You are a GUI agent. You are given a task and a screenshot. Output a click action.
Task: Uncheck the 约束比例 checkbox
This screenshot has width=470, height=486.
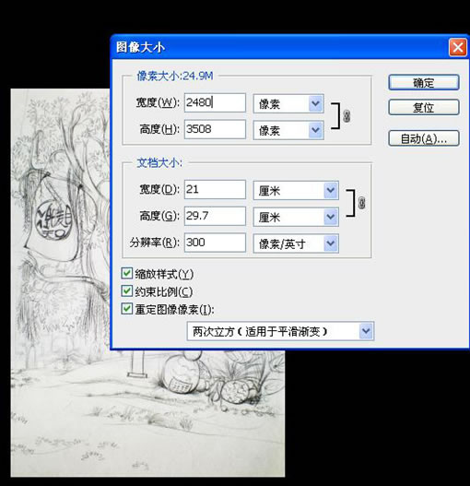126,291
